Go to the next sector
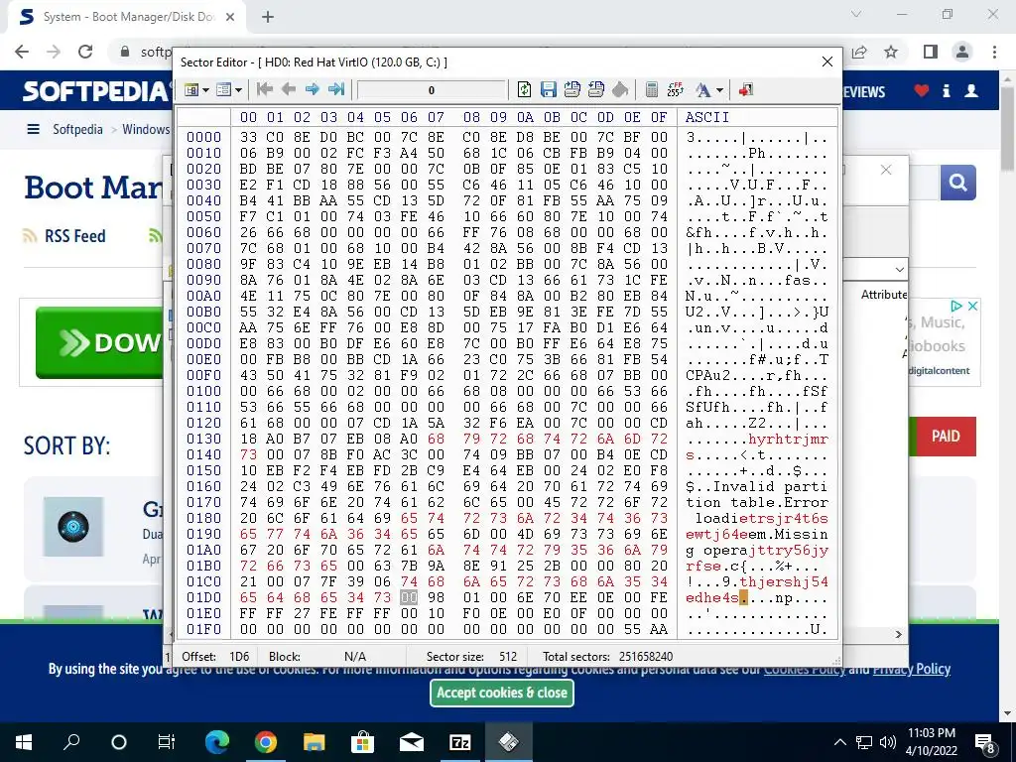 coord(313,89)
